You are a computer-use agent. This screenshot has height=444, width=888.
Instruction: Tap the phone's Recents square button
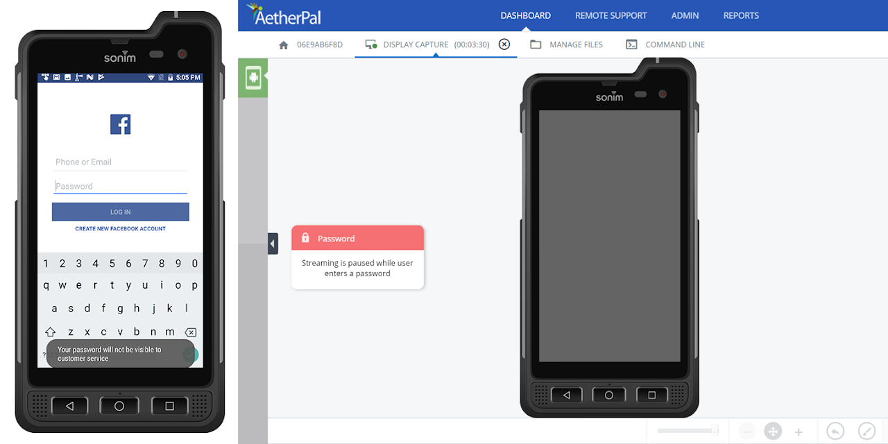[169, 406]
